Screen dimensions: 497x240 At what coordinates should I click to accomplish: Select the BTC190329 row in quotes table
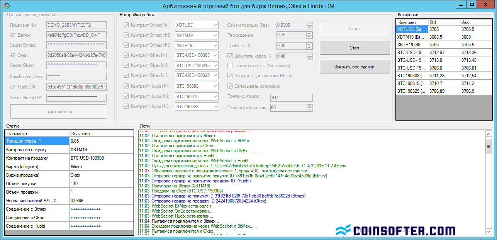pyautogui.click(x=444, y=91)
